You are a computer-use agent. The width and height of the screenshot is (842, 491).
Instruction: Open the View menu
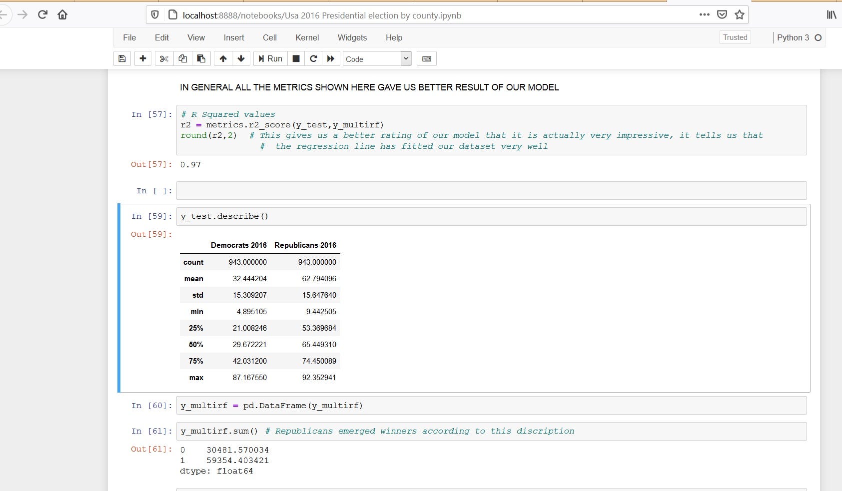pyautogui.click(x=196, y=37)
